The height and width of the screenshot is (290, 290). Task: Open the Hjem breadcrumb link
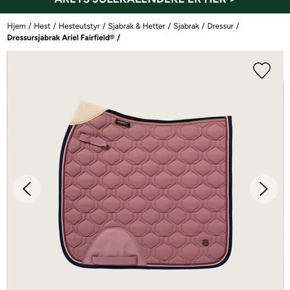[16, 26]
